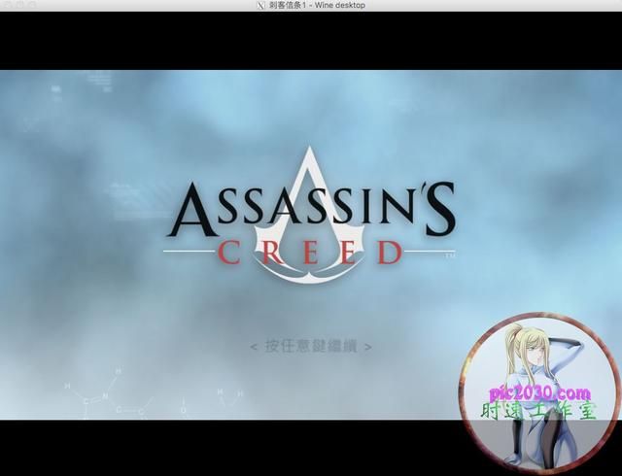Click the Wine desktop title bar text
622x476 pixels.
[x=317, y=5]
